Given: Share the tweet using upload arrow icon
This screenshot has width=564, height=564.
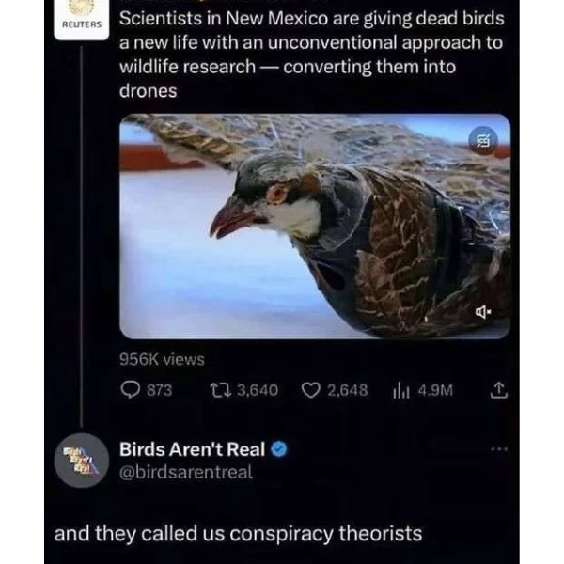Looking at the screenshot, I should click(x=499, y=390).
